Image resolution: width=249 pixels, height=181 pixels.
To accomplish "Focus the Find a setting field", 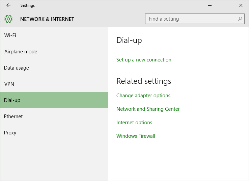I will [x=195, y=19].
